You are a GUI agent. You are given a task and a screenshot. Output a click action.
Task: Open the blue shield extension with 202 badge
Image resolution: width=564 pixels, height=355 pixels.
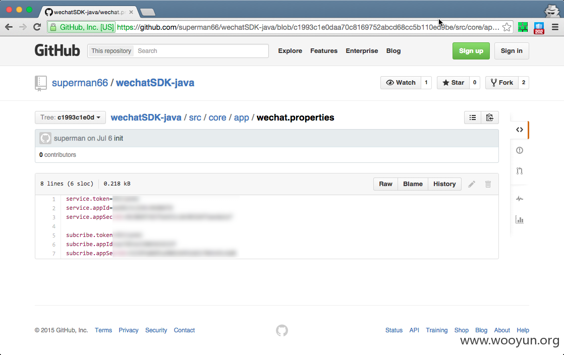coord(539,28)
